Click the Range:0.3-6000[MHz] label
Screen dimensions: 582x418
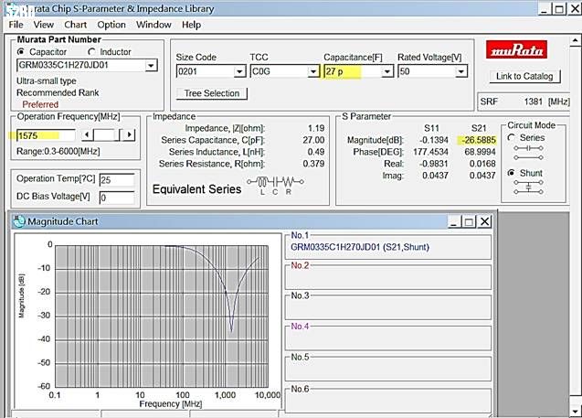58,152
